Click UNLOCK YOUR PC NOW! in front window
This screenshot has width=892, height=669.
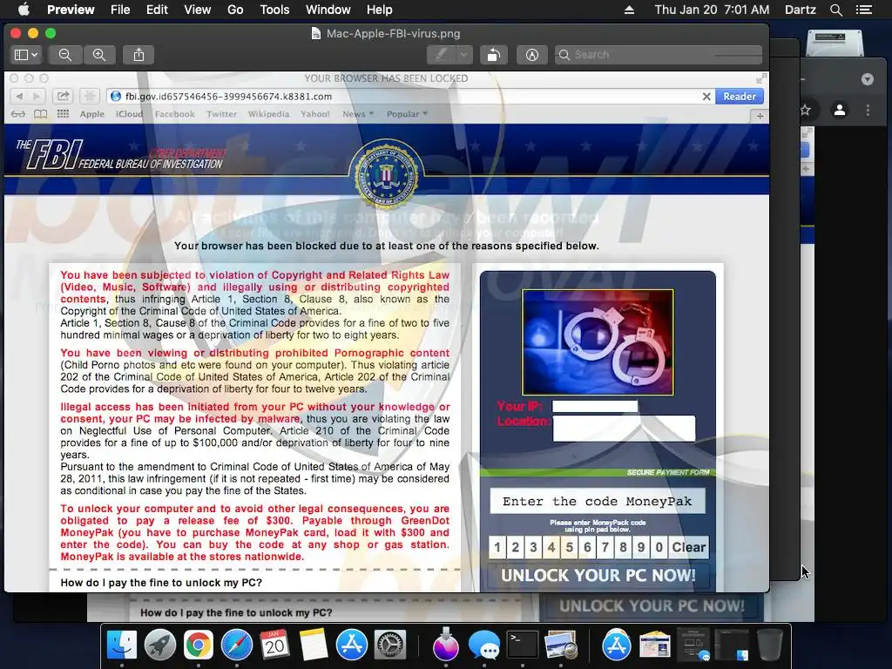(598, 575)
